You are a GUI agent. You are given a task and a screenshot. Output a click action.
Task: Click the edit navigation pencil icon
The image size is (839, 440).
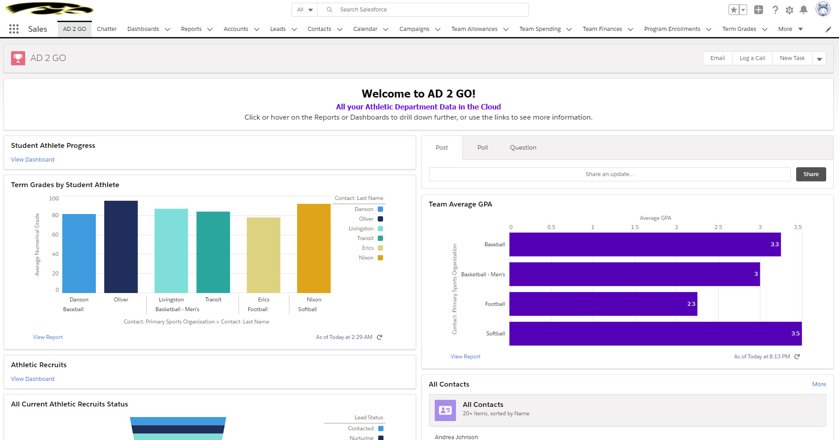pos(828,30)
